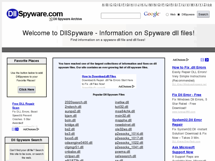Open the bjam.dll link
This screenshot has height=161, width=215.
point(71,116)
